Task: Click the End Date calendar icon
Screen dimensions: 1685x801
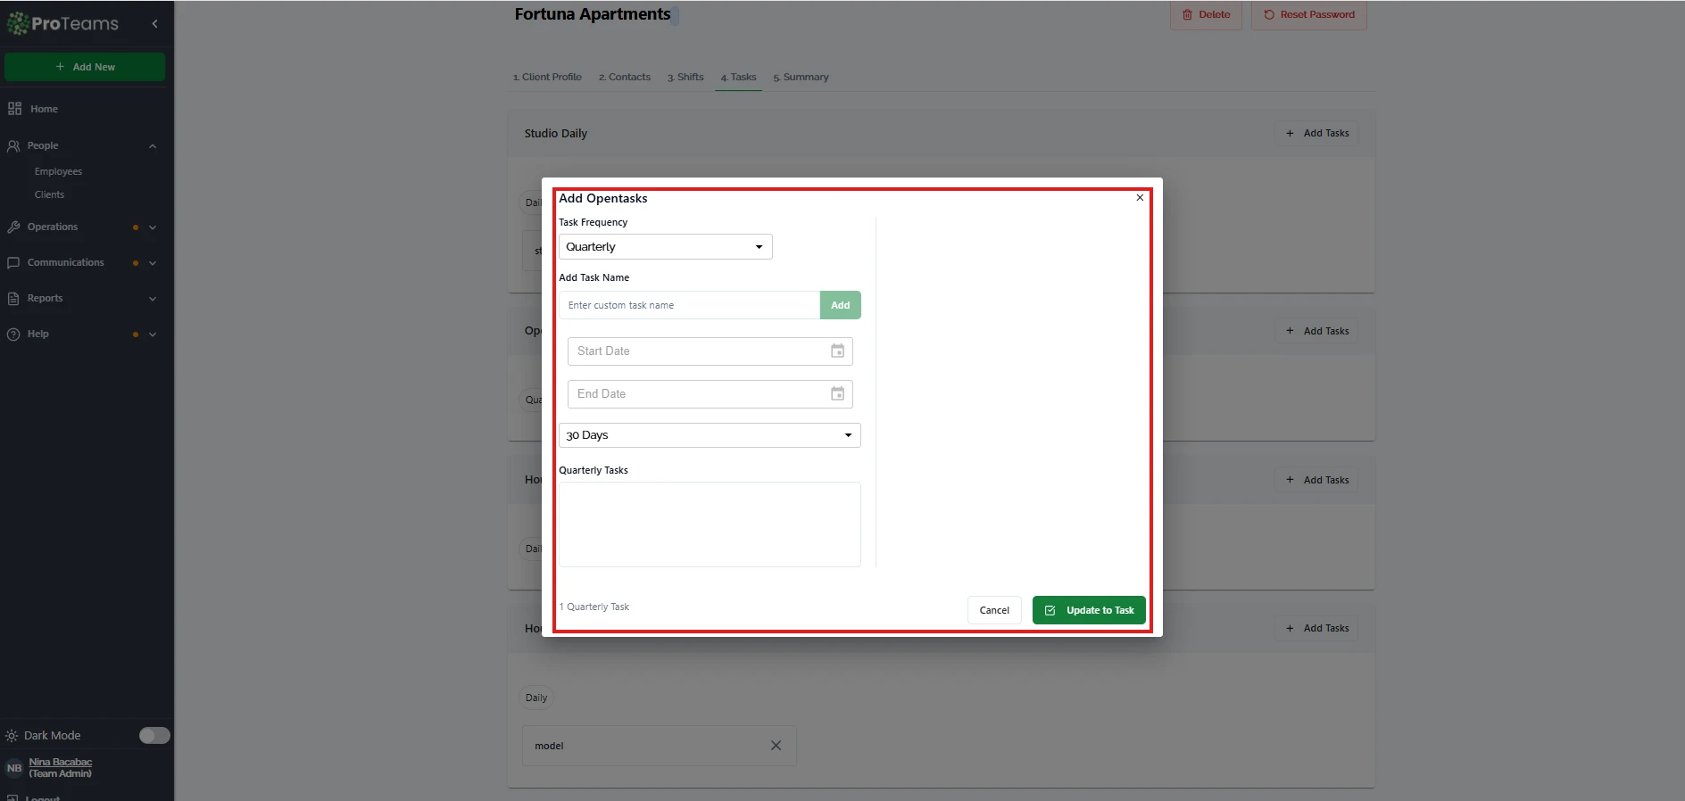Action: pyautogui.click(x=837, y=394)
